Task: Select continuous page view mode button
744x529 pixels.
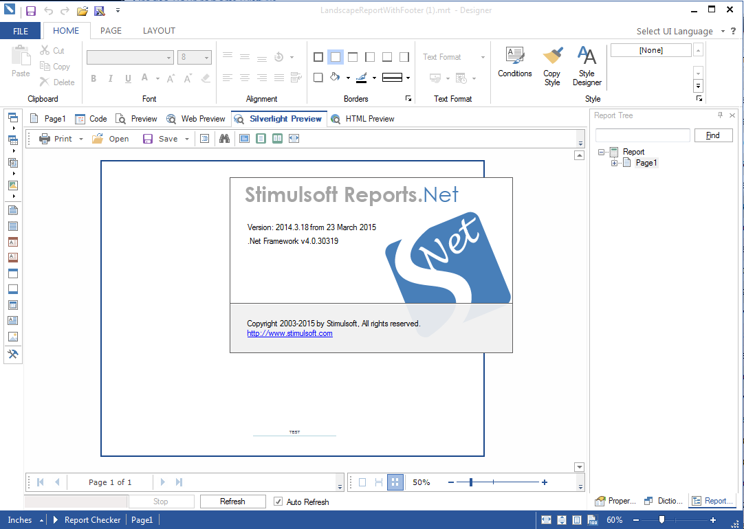Action: 379,482
